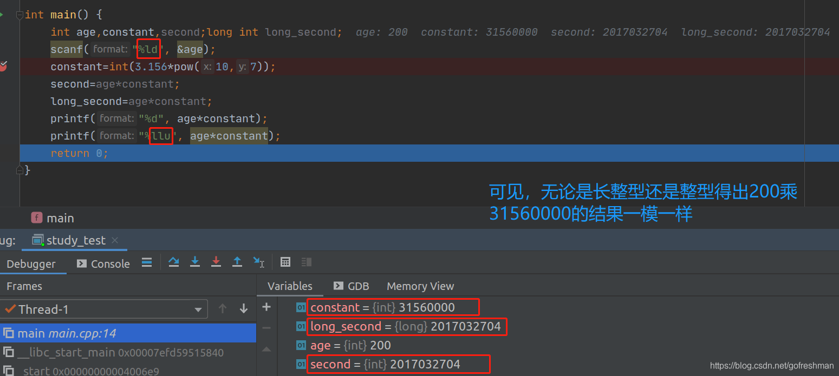This screenshot has width=839, height=376.
Task: Click the Step Out icon
Action: tap(237, 262)
